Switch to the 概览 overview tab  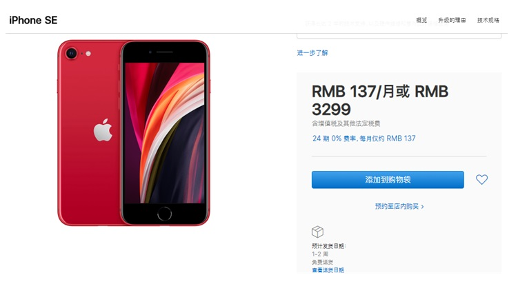tap(421, 20)
